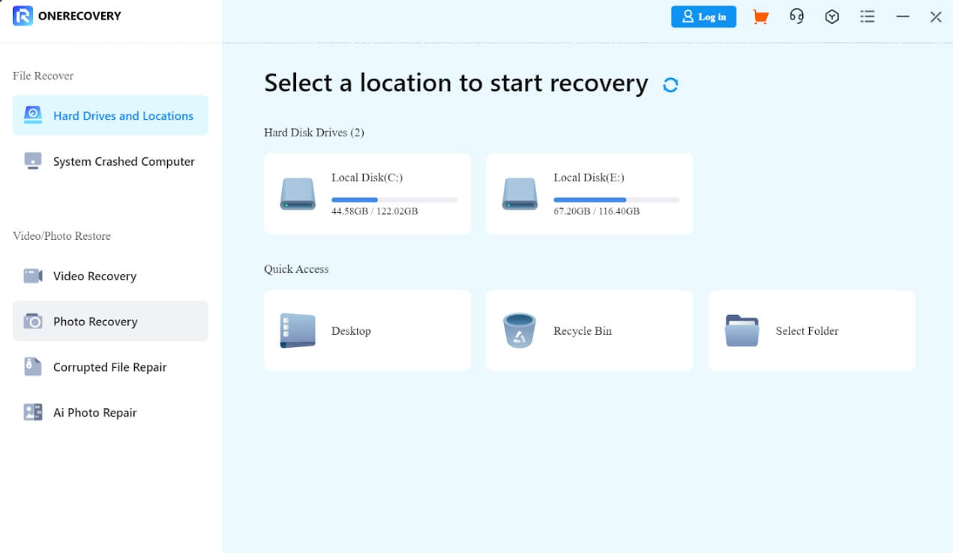Select System Crashed Computer
This screenshot has height=553, width=953.
[123, 161]
